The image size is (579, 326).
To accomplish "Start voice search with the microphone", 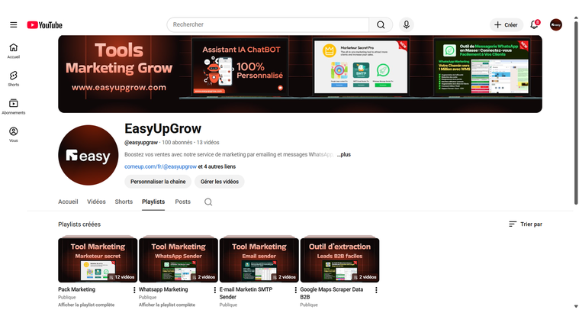I will (x=406, y=24).
